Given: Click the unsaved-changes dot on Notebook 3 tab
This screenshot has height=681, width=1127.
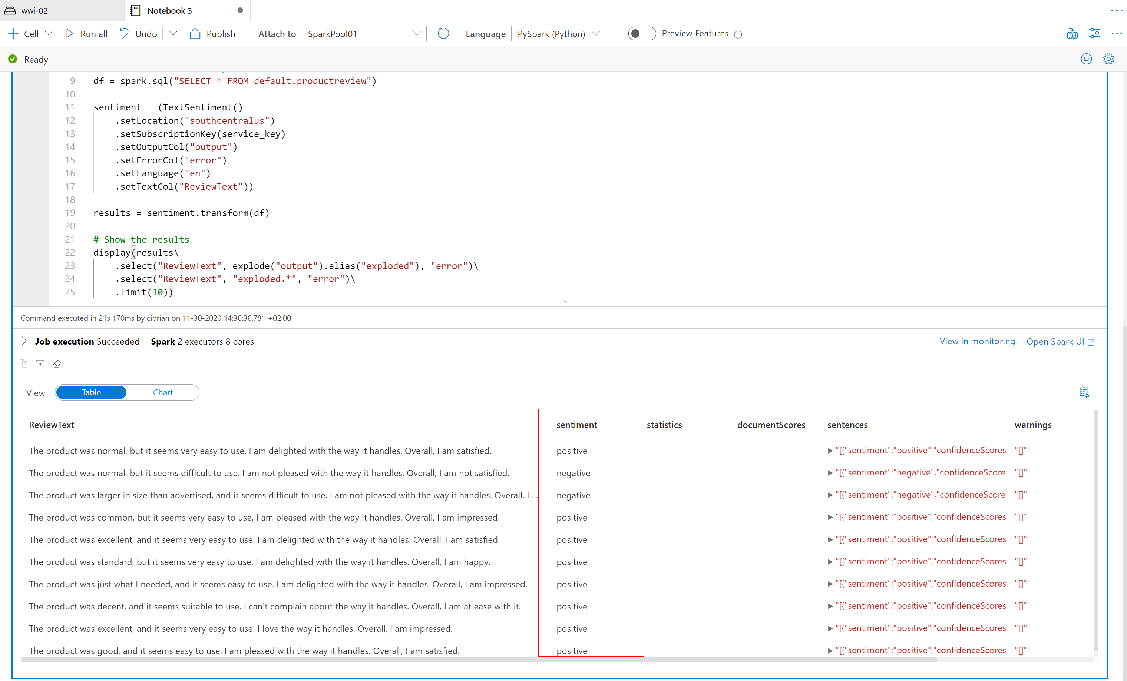Looking at the screenshot, I should pyautogui.click(x=240, y=10).
